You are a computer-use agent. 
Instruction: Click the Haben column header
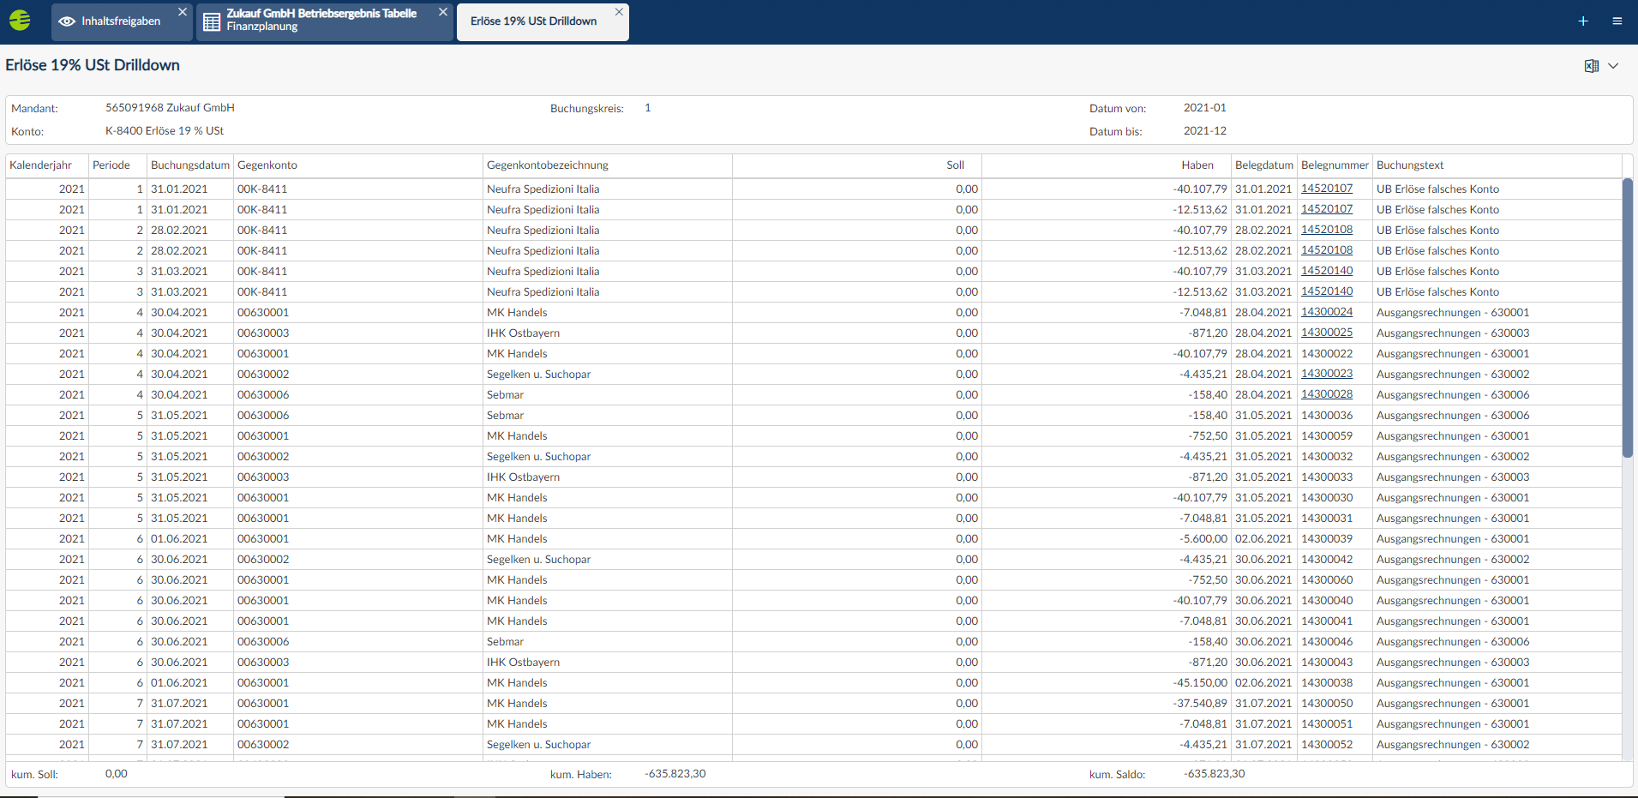(x=1197, y=165)
